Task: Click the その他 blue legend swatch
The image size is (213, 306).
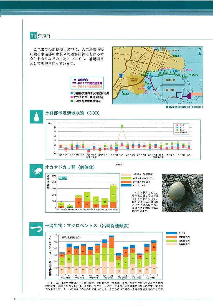Action: tap(171, 233)
